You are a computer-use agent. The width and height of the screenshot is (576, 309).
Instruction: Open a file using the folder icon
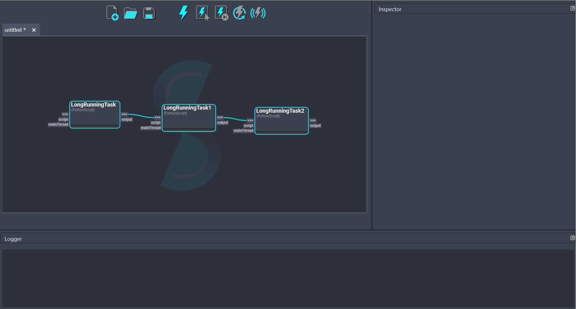(x=131, y=13)
